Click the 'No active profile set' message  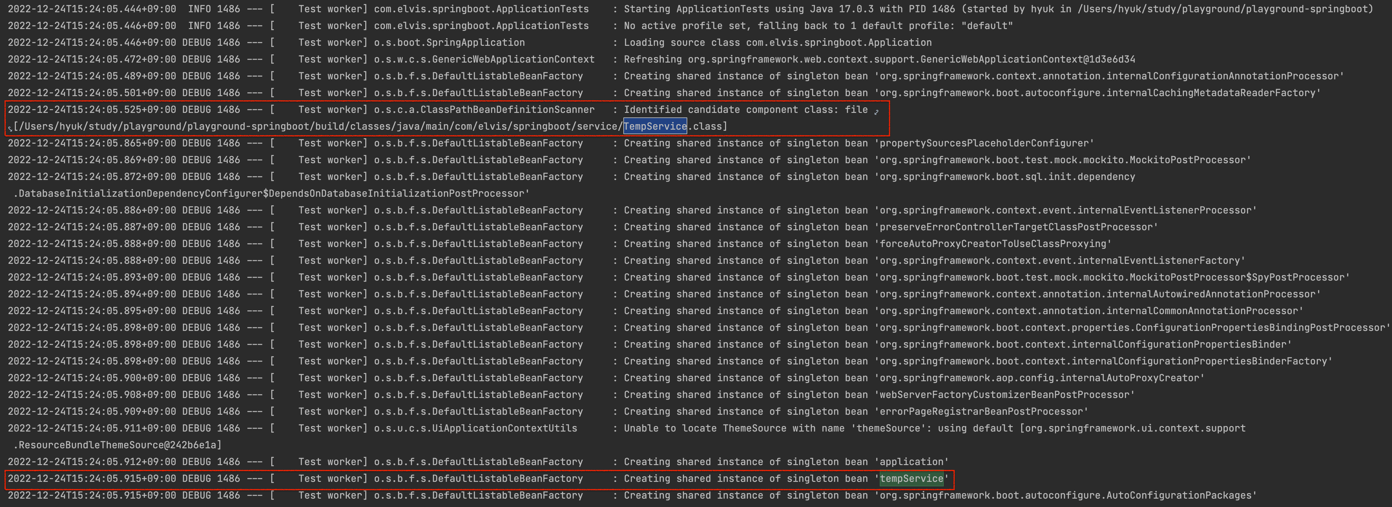819,26
